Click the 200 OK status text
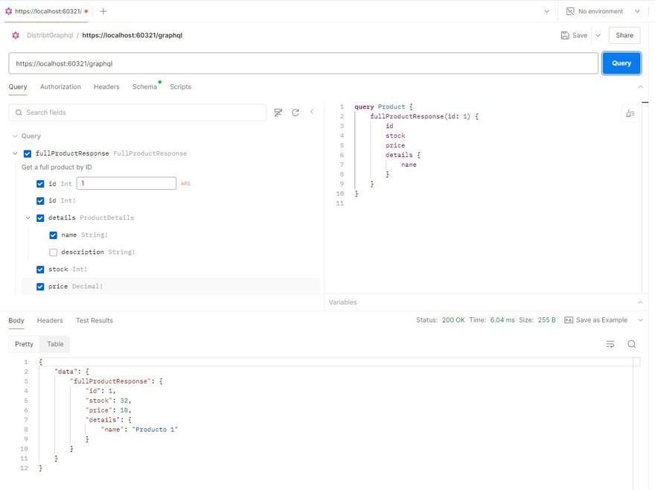The width and height of the screenshot is (655, 490). coord(453,320)
